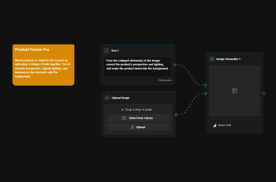Click the folder icon on Select from Library
The width and height of the screenshot is (276, 182).
(x=124, y=118)
